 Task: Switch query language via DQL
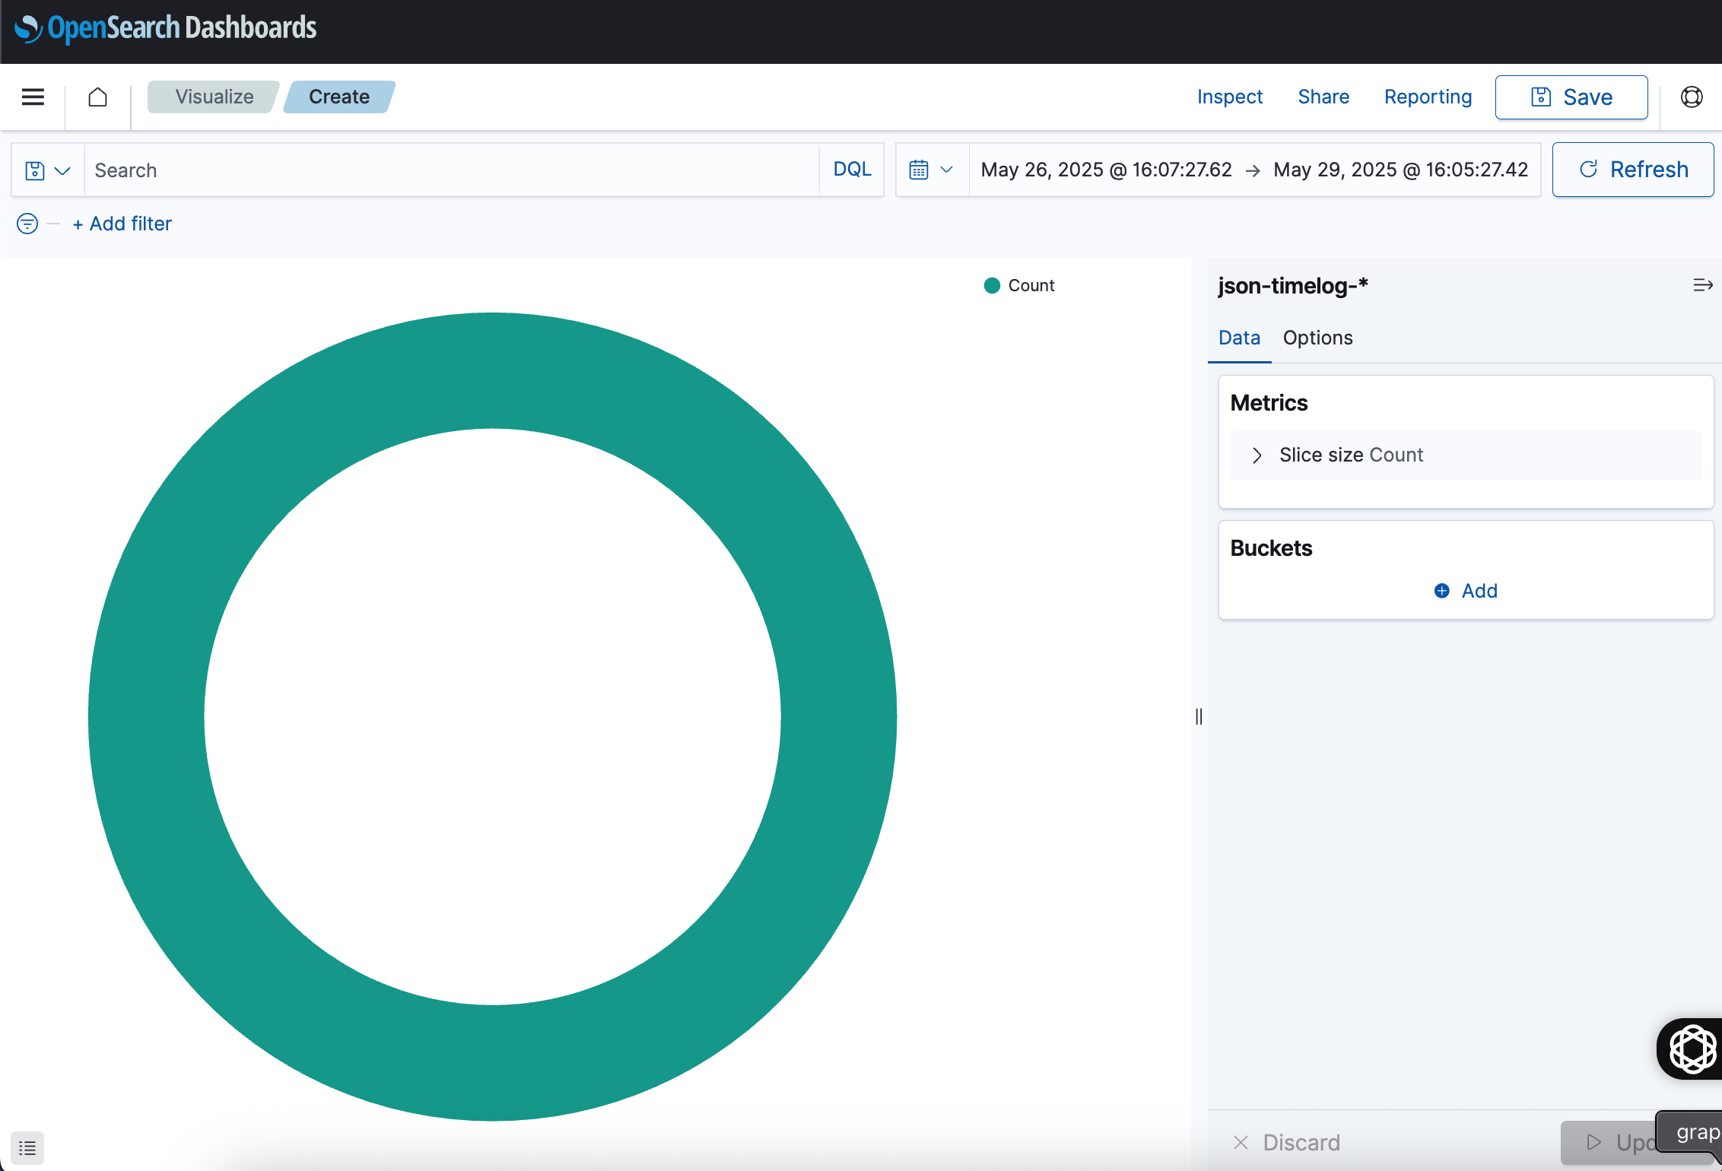click(x=851, y=170)
